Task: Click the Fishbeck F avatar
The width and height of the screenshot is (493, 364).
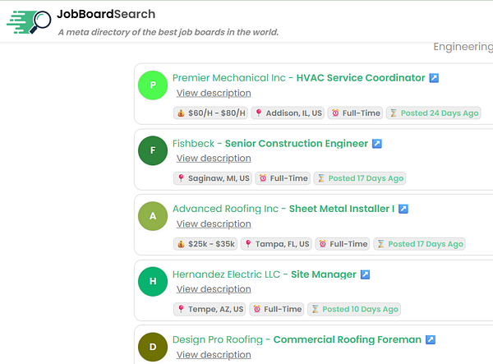Action: coord(153,150)
